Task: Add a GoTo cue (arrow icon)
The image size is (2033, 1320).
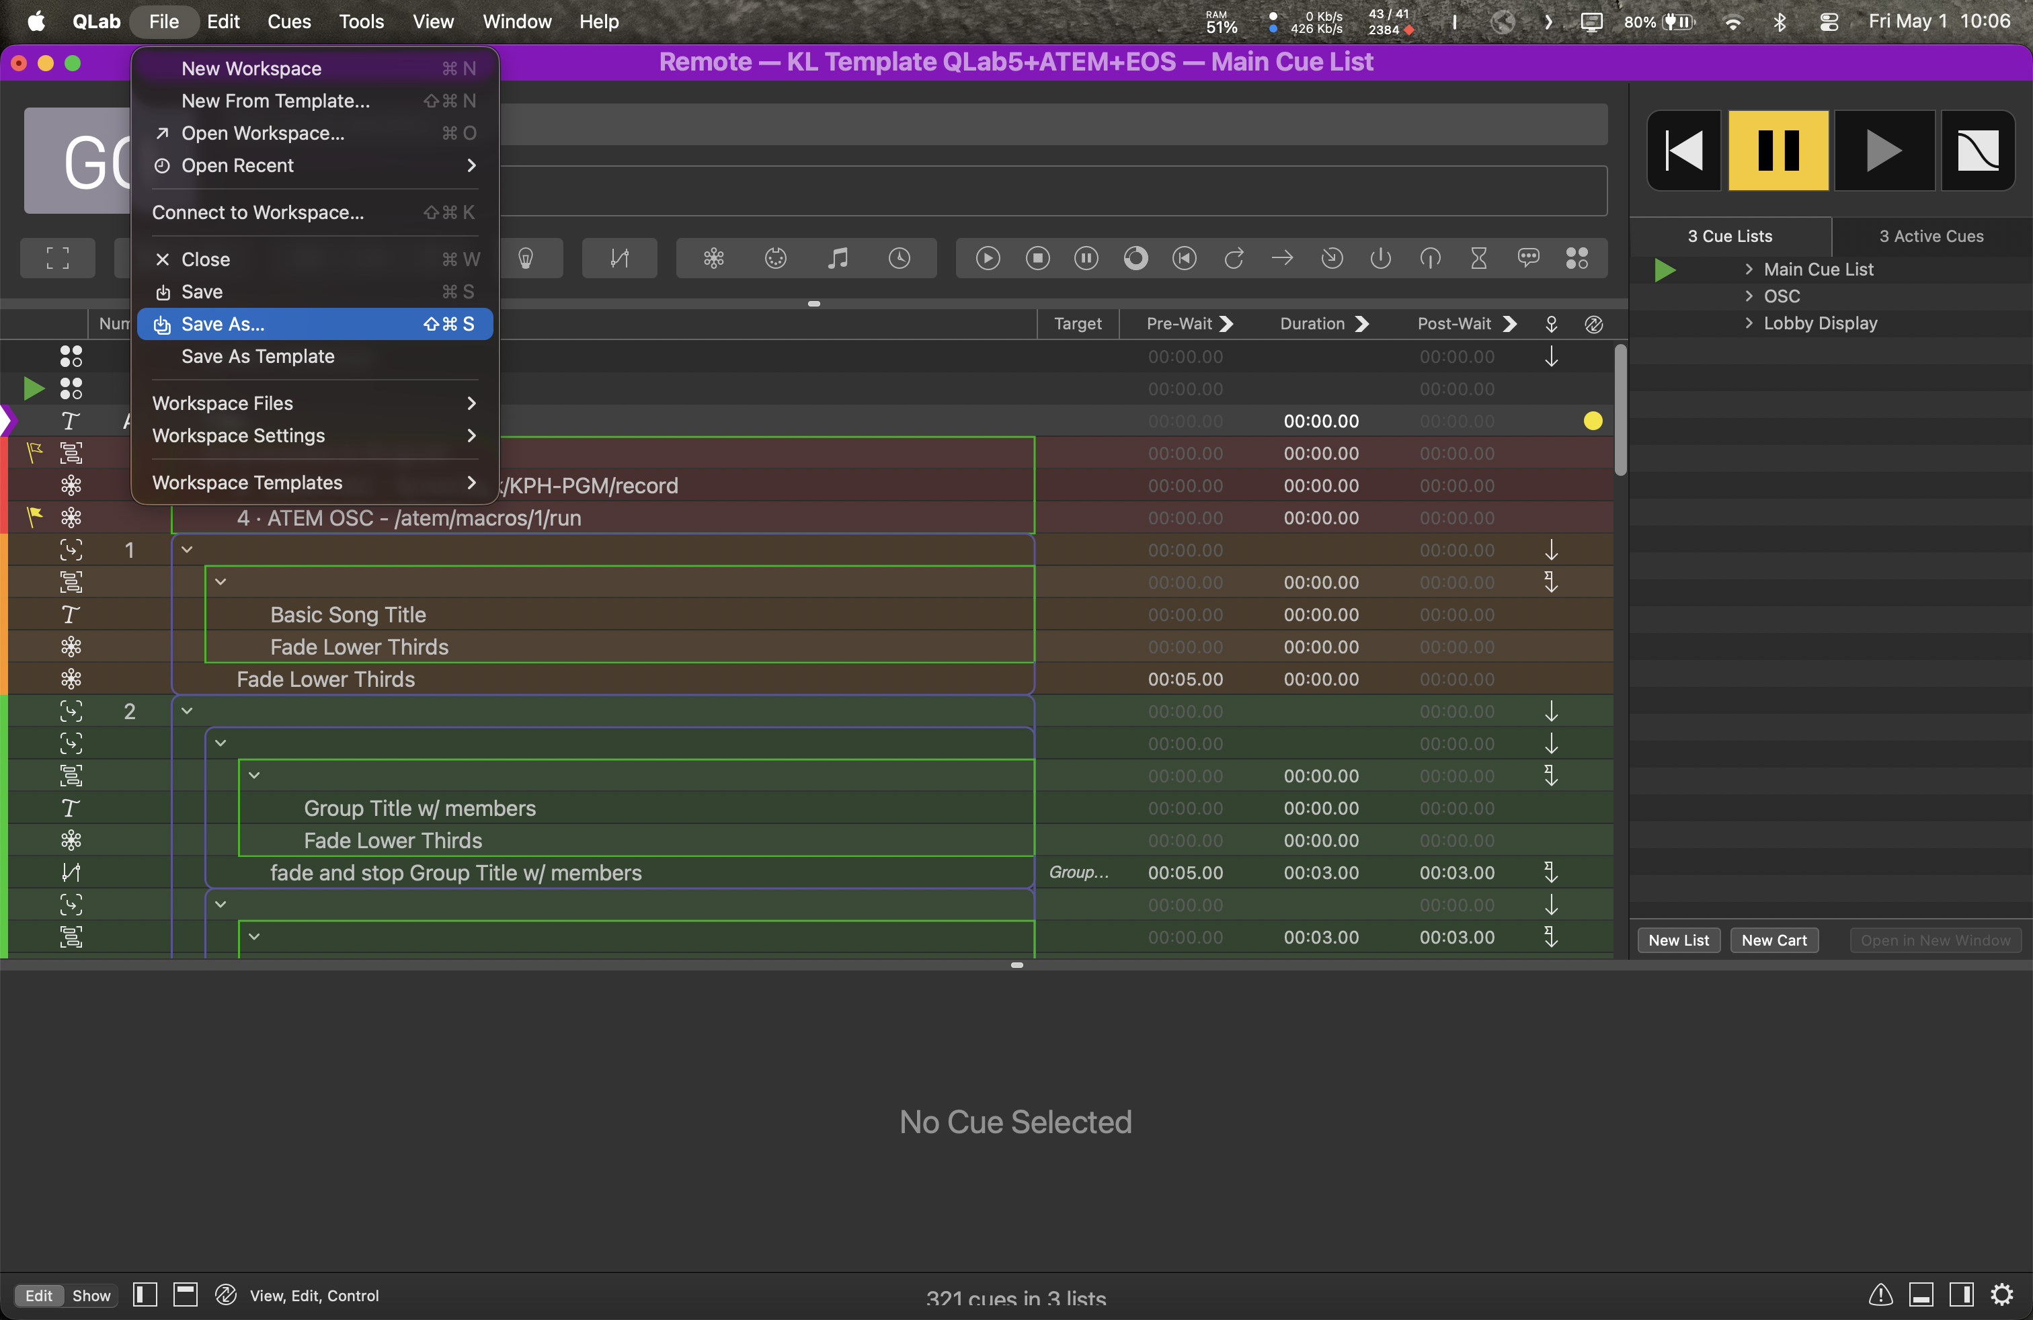Action: point(1282,258)
